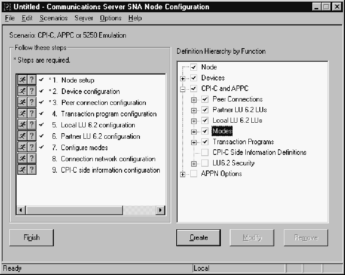Click the application icon in title bar
Image resolution: width=345 pixels, height=275 pixels.
pos(7,7)
